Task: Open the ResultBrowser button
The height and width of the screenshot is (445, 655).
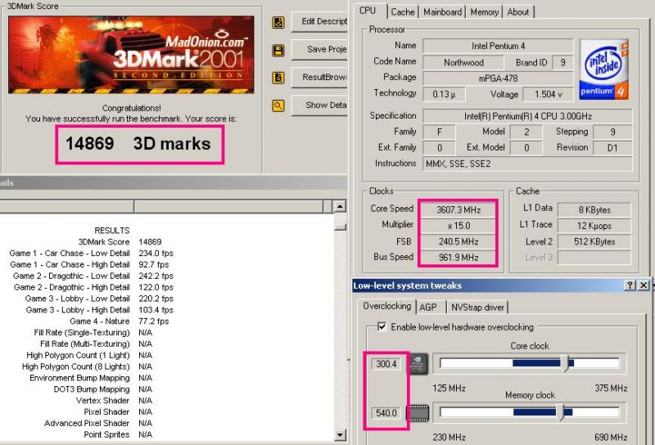Action: (319, 77)
